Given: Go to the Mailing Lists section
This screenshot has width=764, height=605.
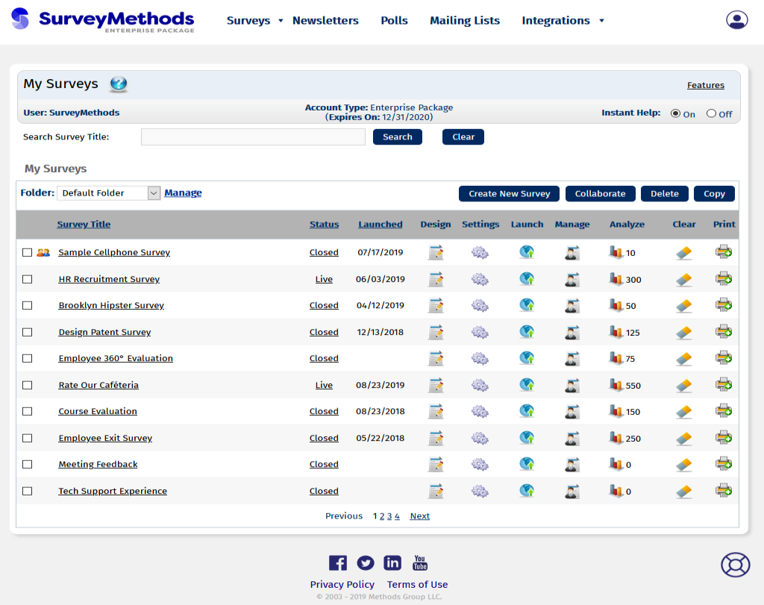Looking at the screenshot, I should (464, 20).
